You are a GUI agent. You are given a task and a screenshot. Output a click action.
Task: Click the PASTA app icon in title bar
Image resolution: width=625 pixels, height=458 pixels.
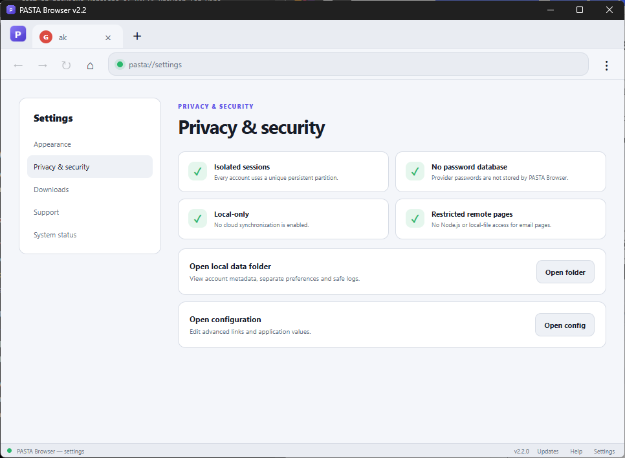[11, 10]
